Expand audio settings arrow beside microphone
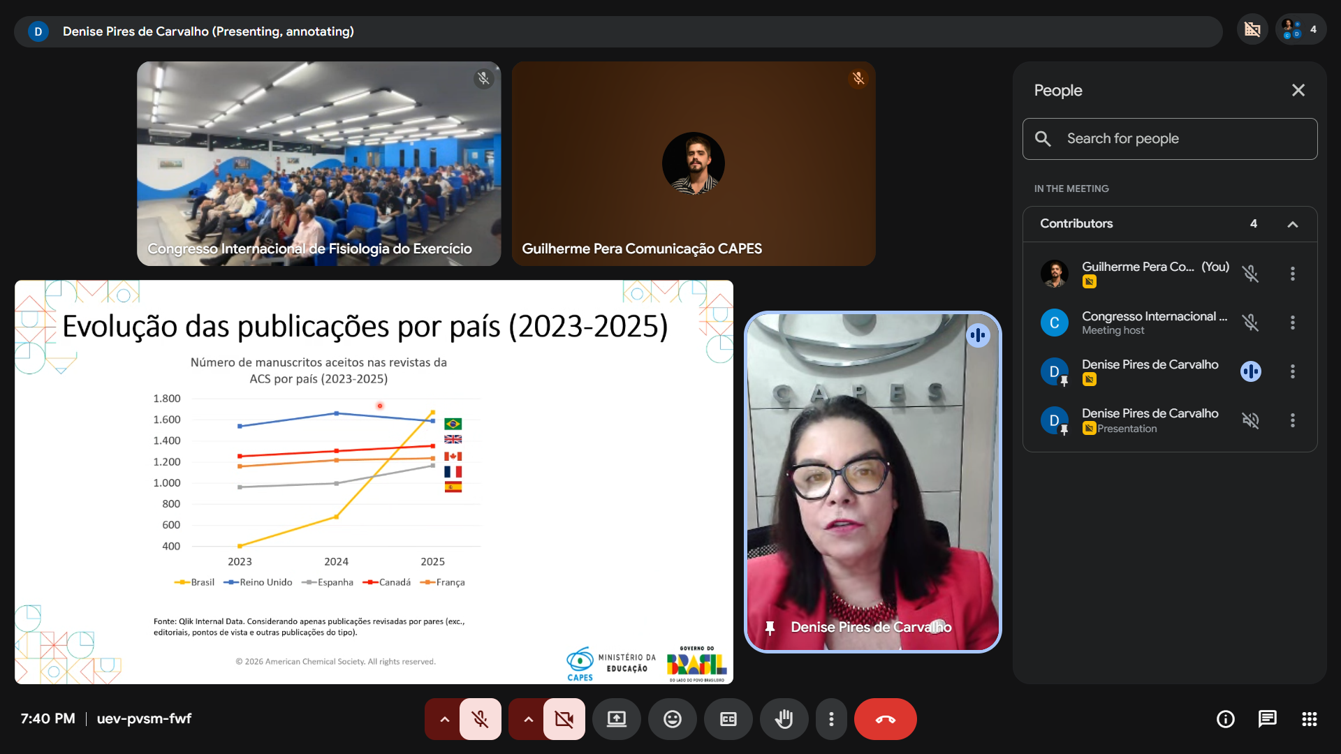Screen dimensions: 1341x754 [444, 719]
